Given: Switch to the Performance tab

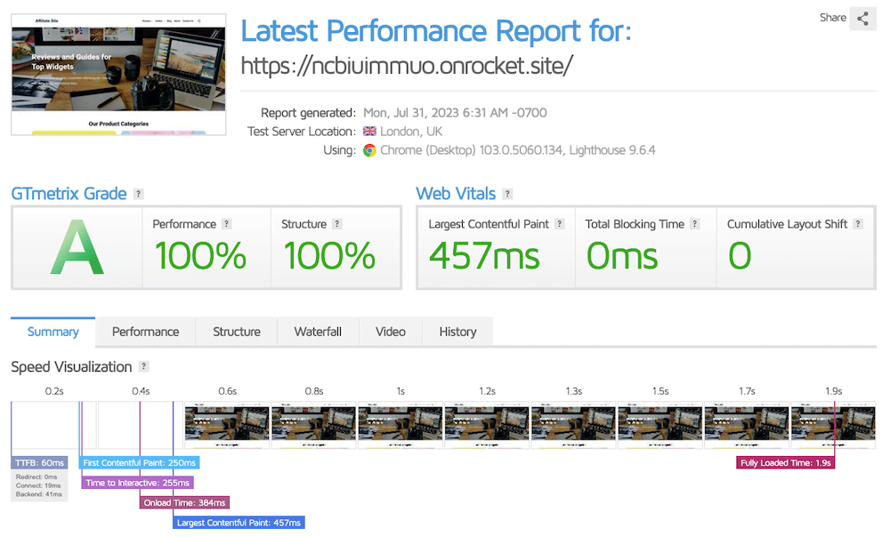Looking at the screenshot, I should pyautogui.click(x=145, y=332).
